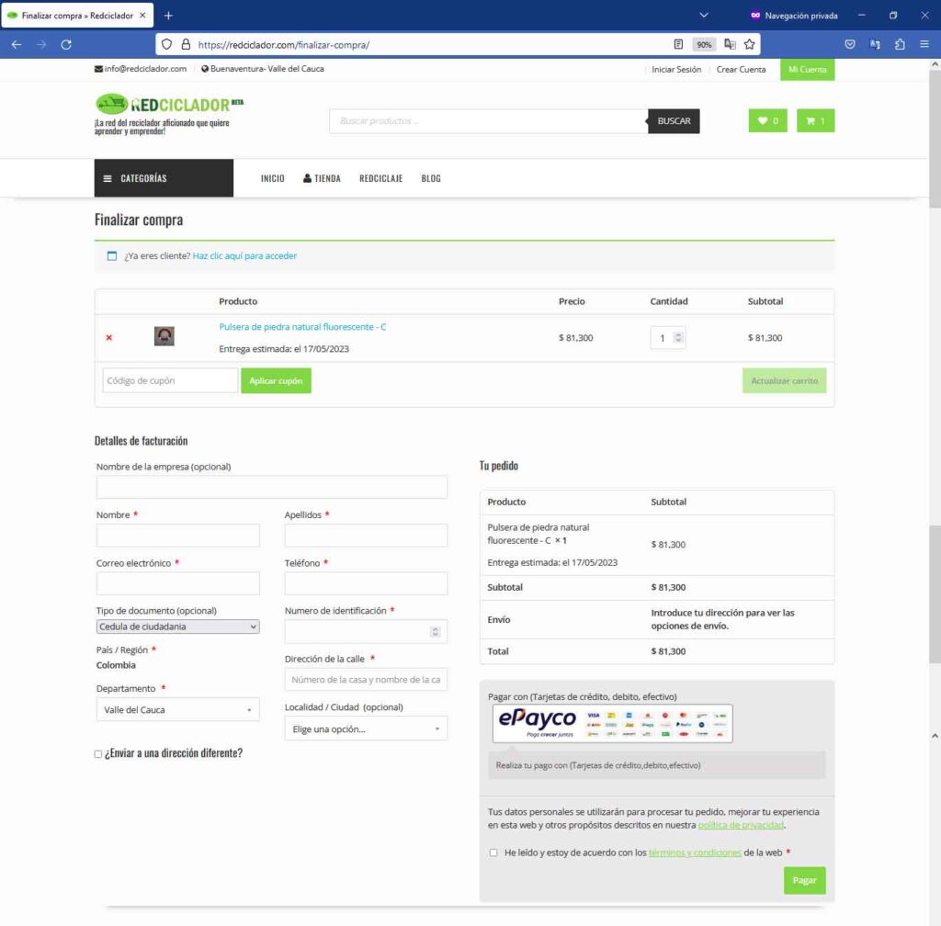Image resolution: width=941 pixels, height=926 pixels.
Task: Bookmark this page with the star icon
Action: pyautogui.click(x=750, y=44)
